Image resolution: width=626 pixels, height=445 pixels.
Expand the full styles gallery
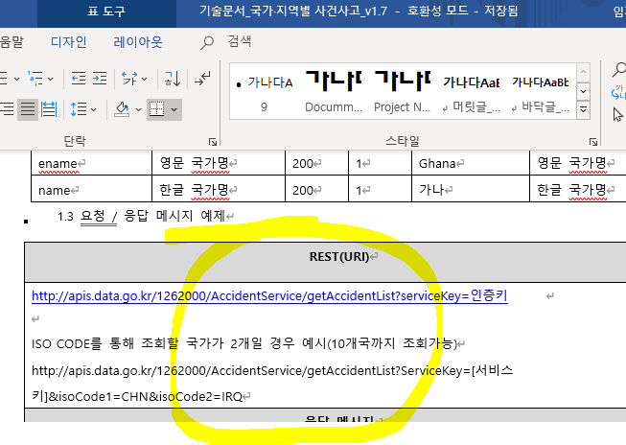point(583,109)
